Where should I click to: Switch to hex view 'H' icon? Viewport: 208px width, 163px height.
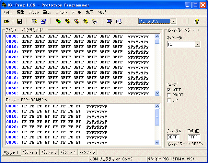(x=119, y=21)
